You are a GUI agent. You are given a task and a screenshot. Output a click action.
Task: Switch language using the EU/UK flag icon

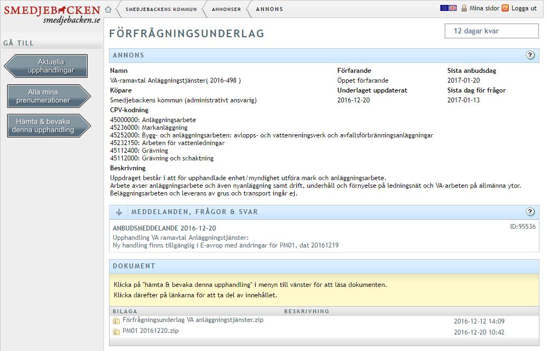pyautogui.click(x=449, y=8)
